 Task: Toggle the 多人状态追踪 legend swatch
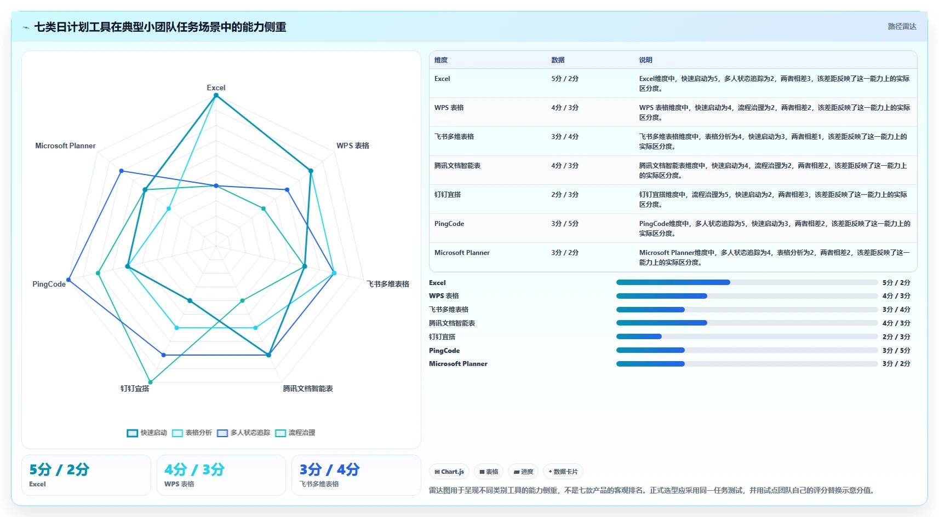222,433
